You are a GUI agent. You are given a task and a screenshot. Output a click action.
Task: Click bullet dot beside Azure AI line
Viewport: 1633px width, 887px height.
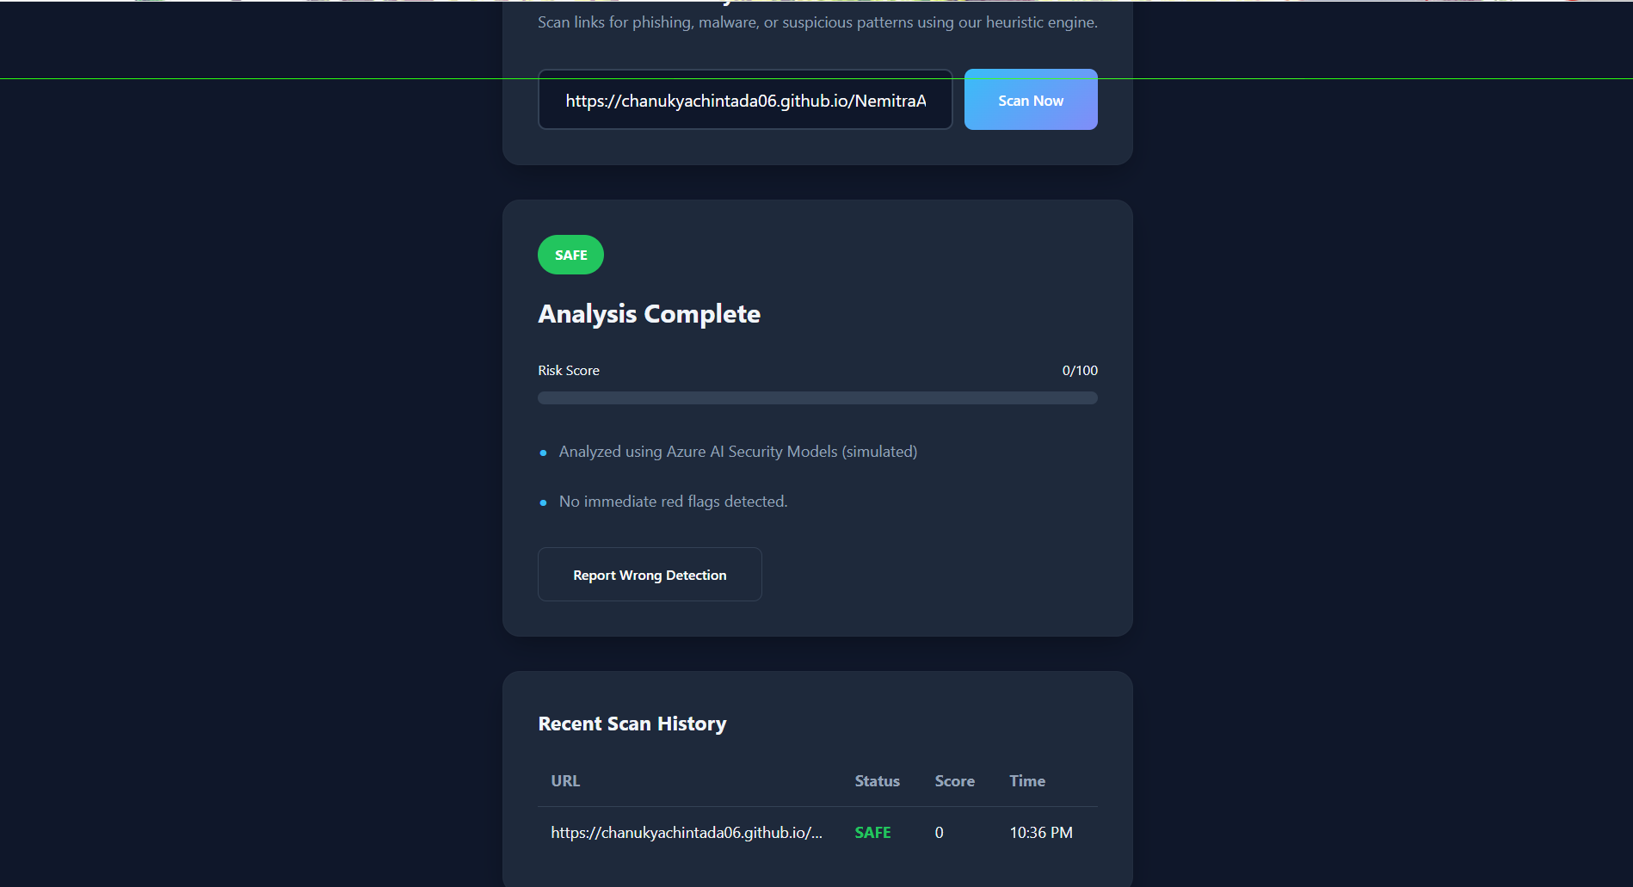543,453
